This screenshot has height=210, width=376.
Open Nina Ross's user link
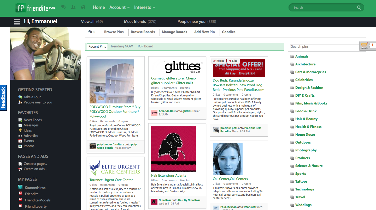(x=165, y=200)
